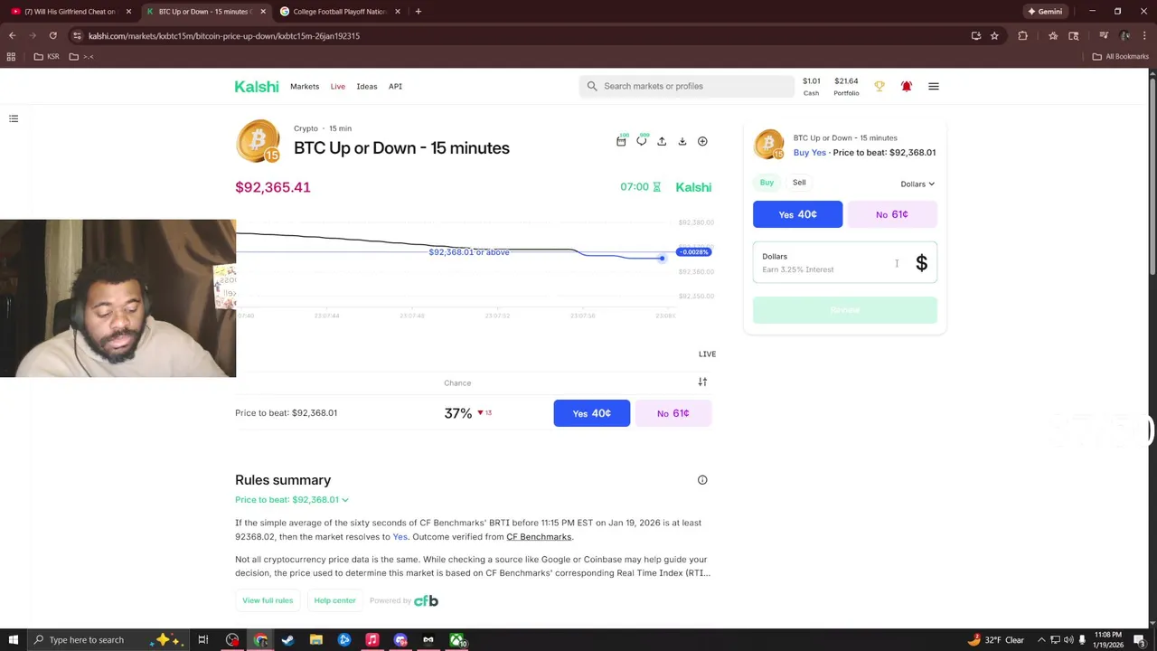This screenshot has height=651, width=1157.
Task: Switch to Sell in the order panel
Action: click(799, 183)
